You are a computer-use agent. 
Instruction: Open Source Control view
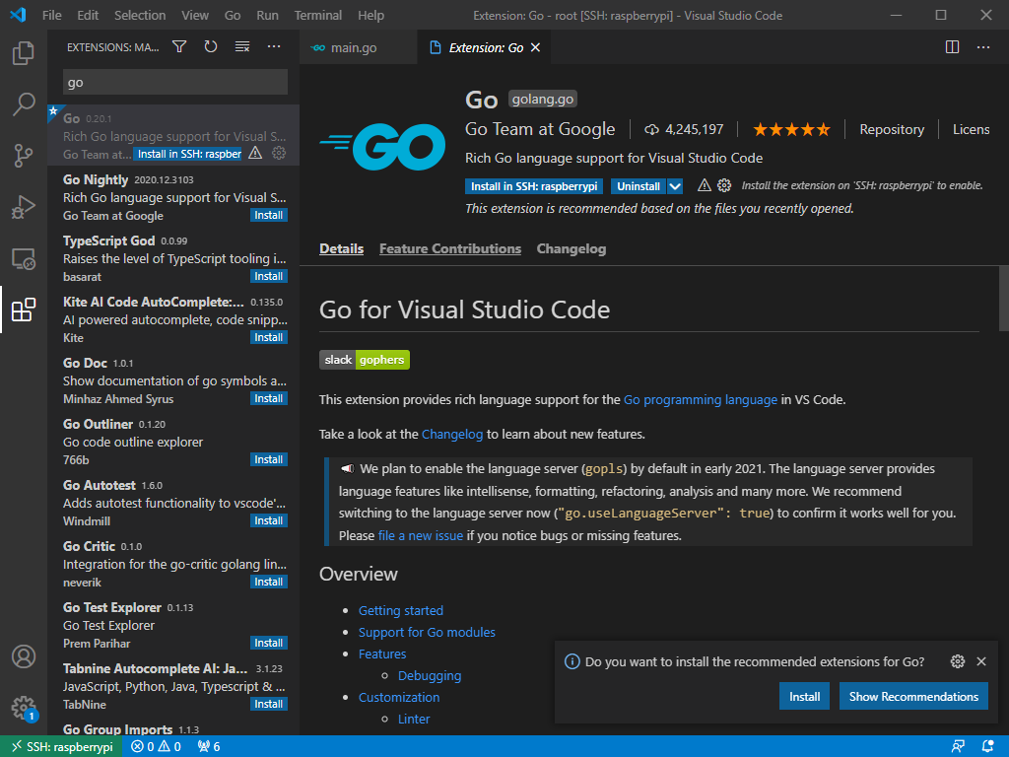pos(24,155)
